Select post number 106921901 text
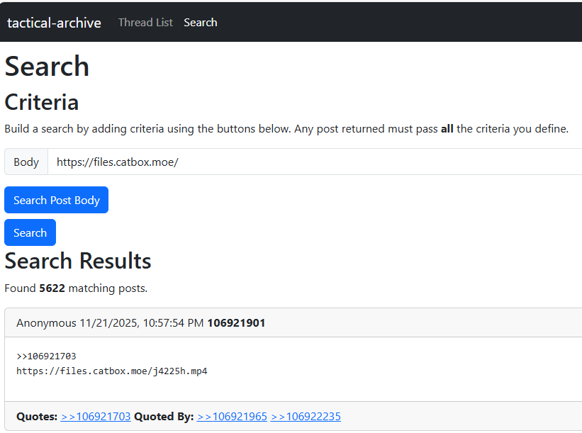 [236, 323]
